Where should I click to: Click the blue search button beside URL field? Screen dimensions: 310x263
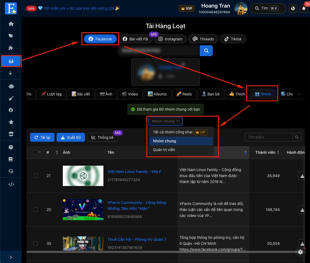(206, 51)
